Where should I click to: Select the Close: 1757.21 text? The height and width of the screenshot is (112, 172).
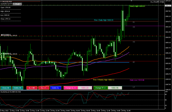(6, 19)
